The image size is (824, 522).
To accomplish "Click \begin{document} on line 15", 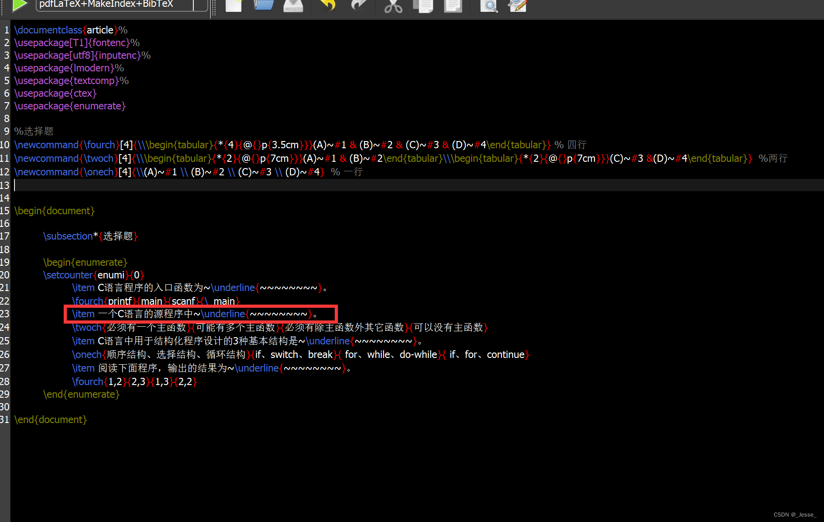I will [x=55, y=211].
